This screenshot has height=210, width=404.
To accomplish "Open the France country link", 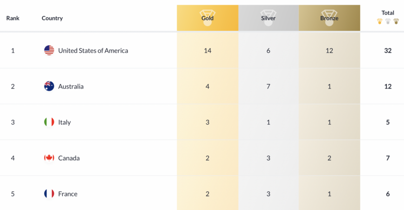I will click(x=68, y=194).
